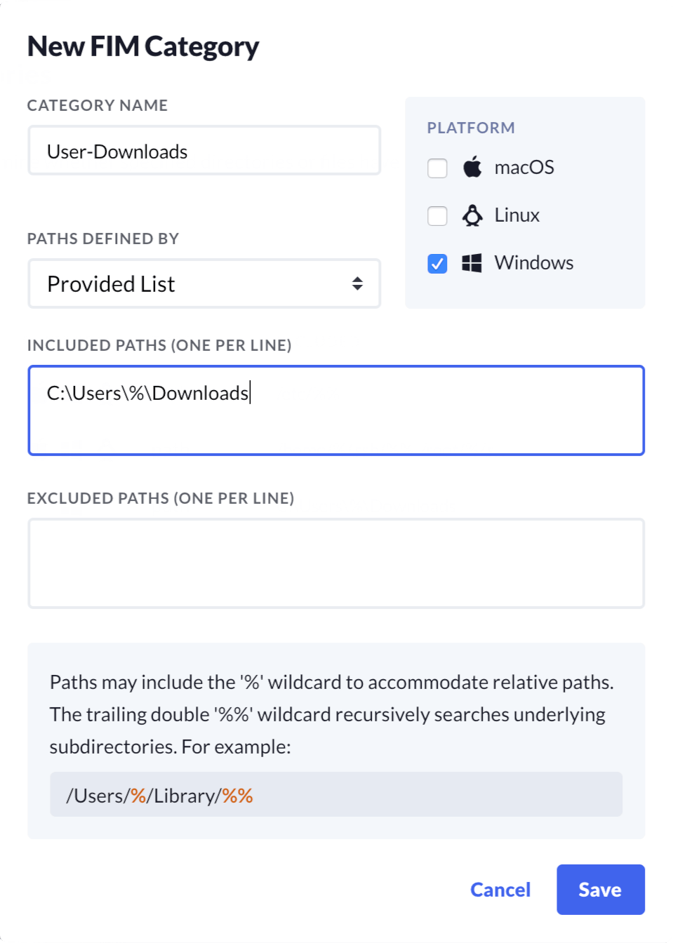The width and height of the screenshot is (673, 943).
Task: Check the Linux platform checkbox
Action: coord(437,216)
